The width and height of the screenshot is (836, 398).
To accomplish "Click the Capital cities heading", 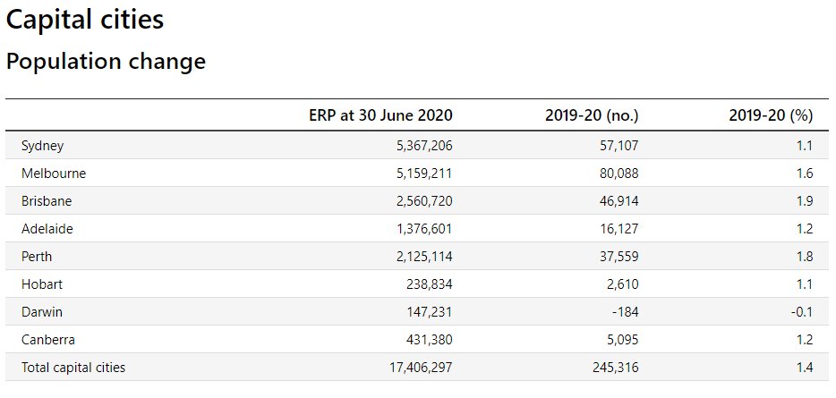I will click(x=85, y=19).
